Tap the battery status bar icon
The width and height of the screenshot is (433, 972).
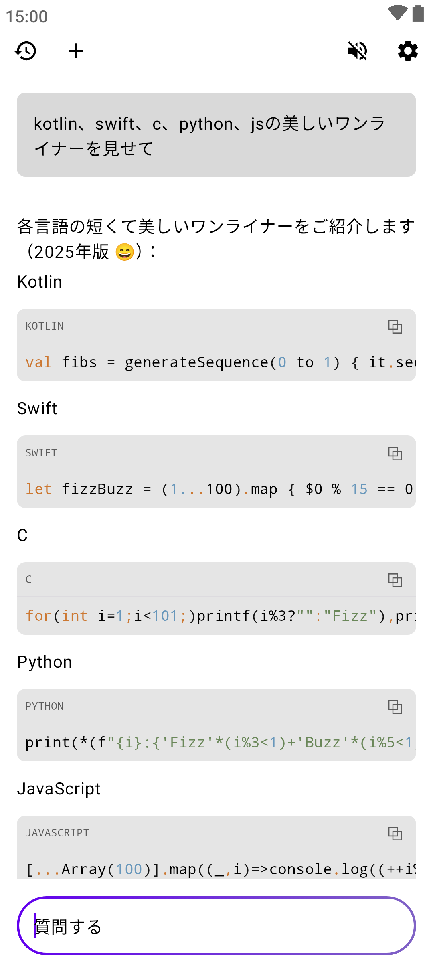pyautogui.click(x=418, y=13)
